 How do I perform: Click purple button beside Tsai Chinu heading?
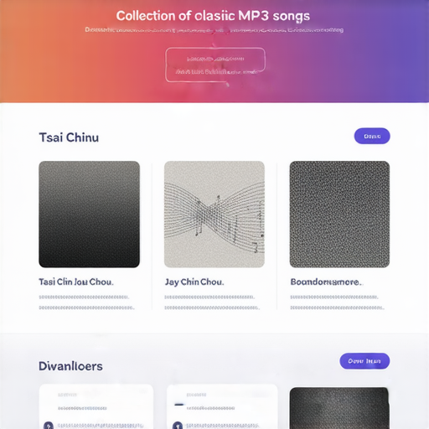click(372, 136)
